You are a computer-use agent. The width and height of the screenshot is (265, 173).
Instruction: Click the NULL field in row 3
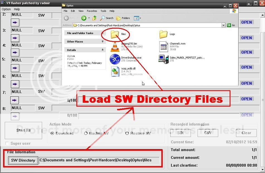click(22, 30)
